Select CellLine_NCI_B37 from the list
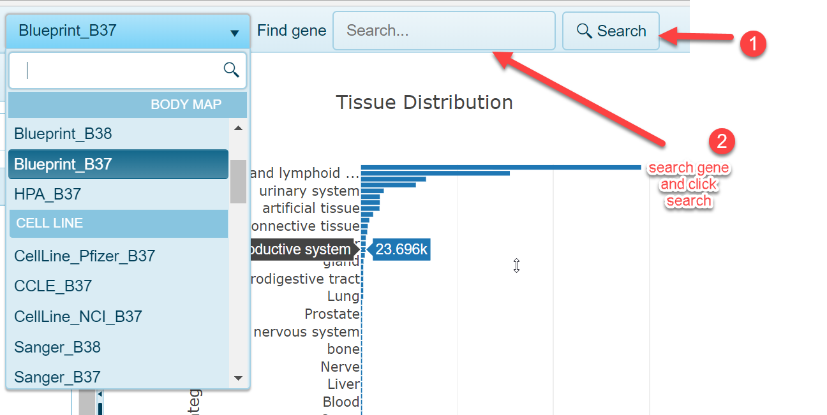Image resolution: width=827 pixels, height=415 pixels. 77,316
